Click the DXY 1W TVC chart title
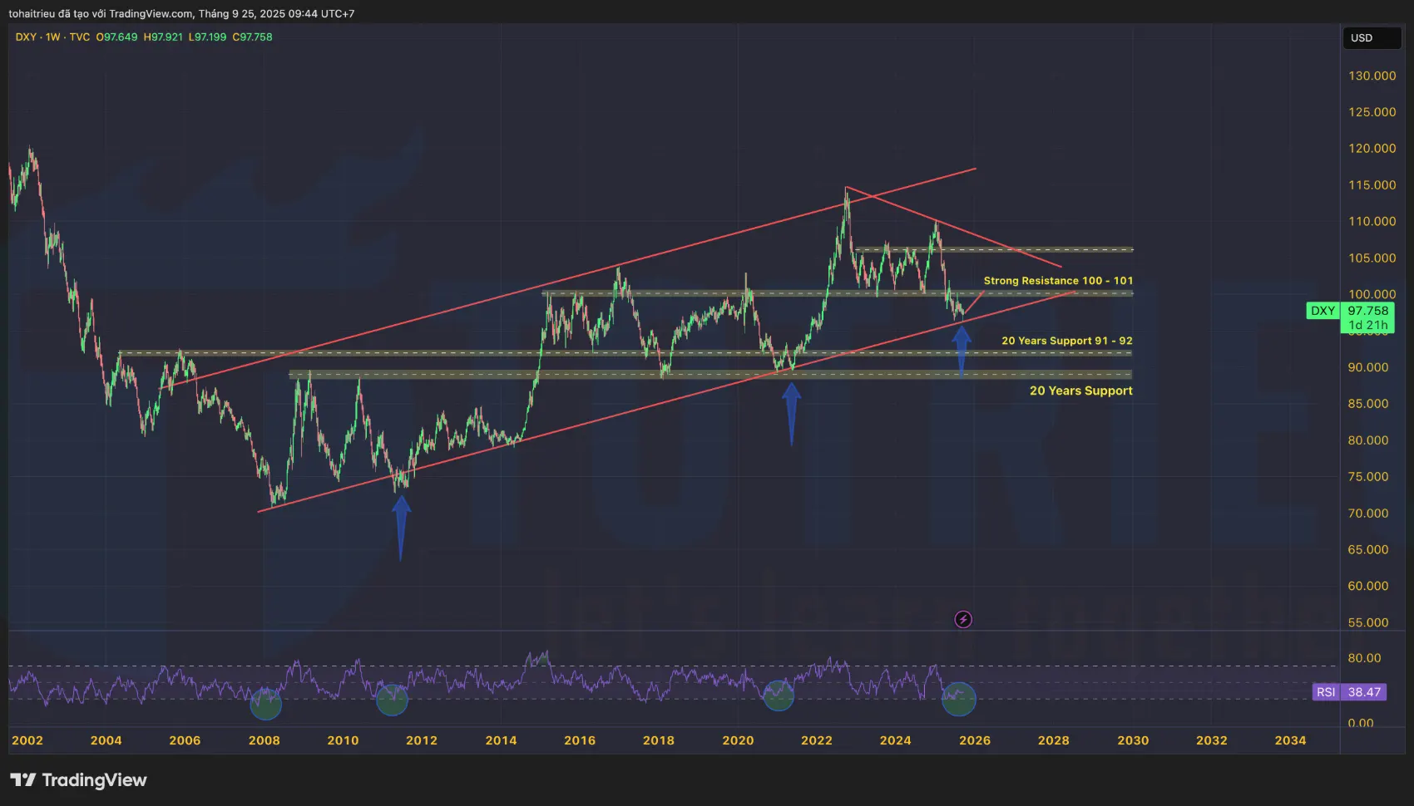The height and width of the screenshot is (806, 1414). tap(52, 37)
